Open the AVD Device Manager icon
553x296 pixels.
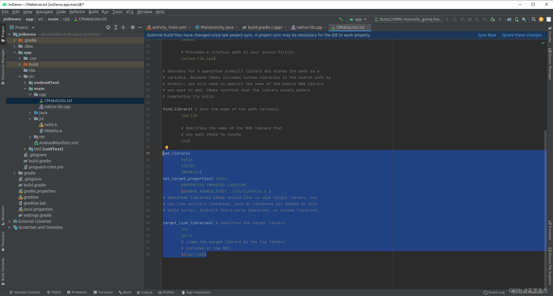517,19
